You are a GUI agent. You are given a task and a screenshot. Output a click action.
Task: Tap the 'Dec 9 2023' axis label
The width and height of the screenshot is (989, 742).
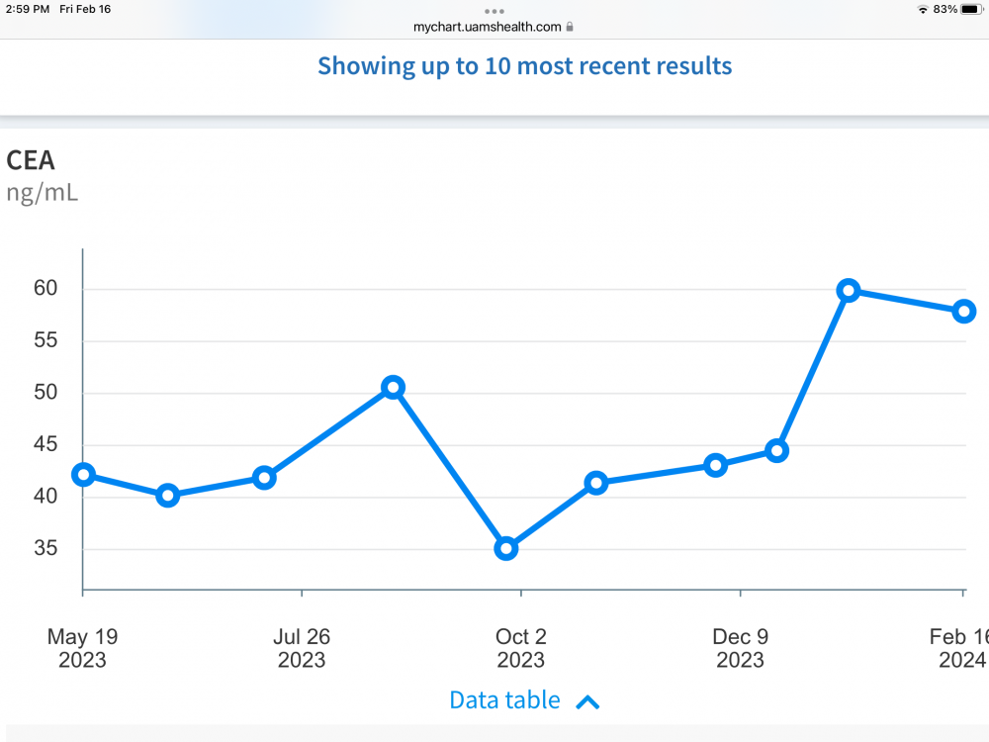tap(741, 648)
